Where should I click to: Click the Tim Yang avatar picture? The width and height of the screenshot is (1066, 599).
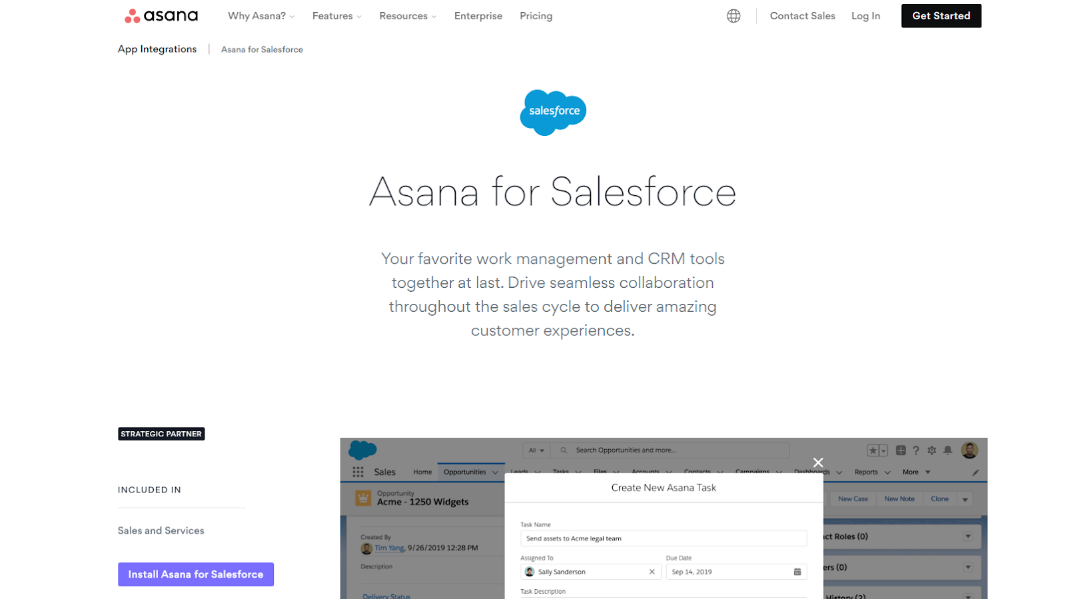[x=366, y=548]
